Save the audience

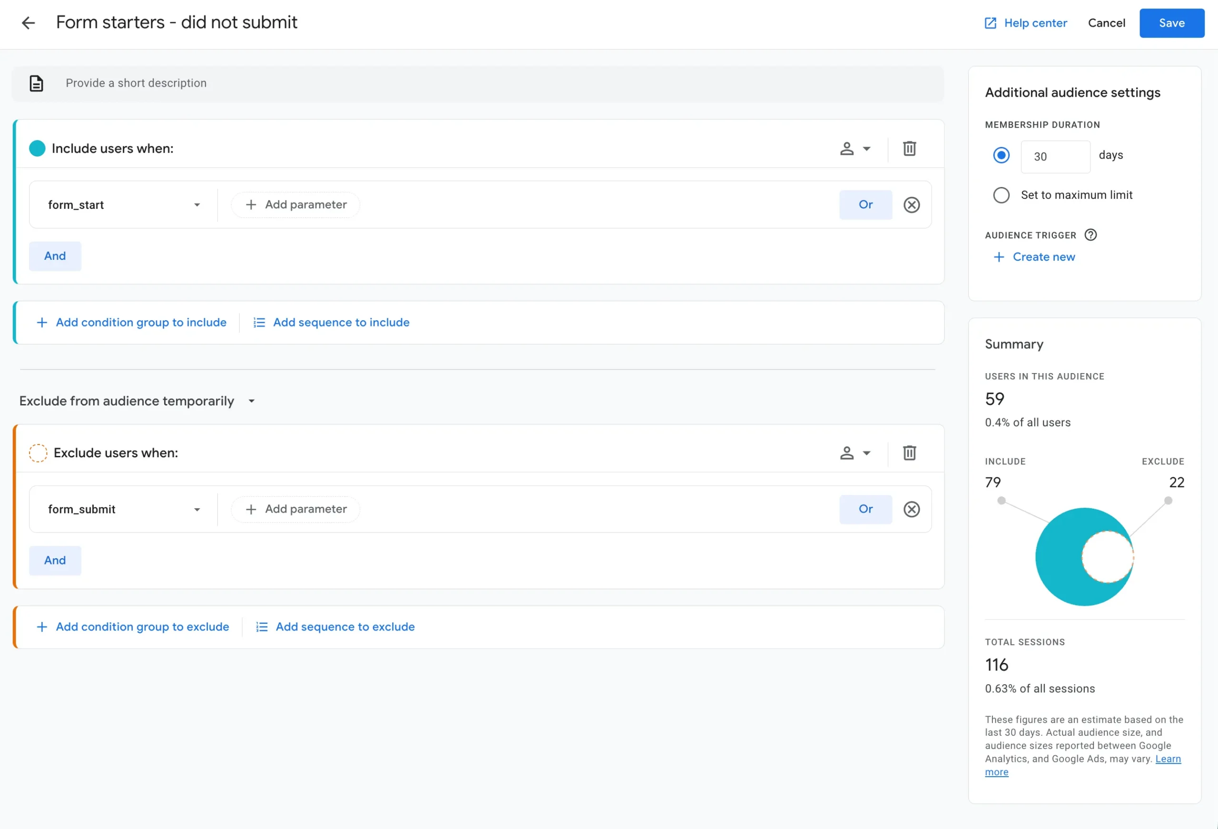(x=1172, y=23)
